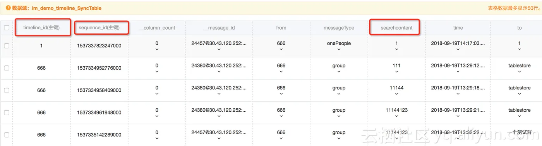Image resolution: width=542 pixels, height=146 pixels.
Task: Toggle checkbox for sequence 1537334958409000 row
Action: tap(7, 91)
